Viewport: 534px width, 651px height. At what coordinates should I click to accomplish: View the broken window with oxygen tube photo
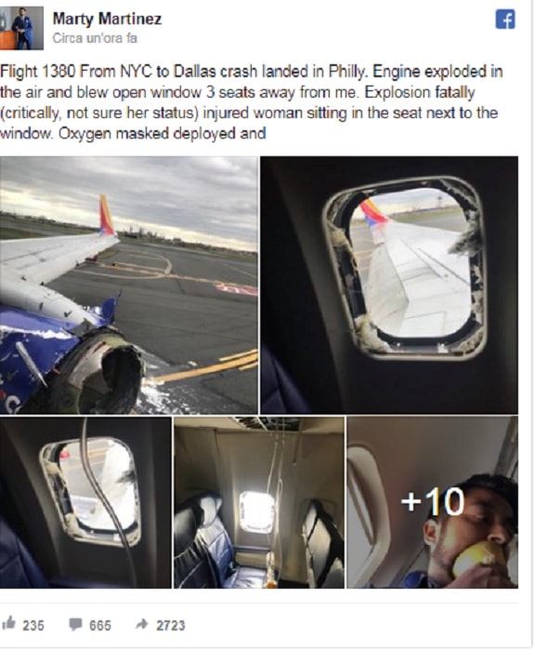click(85, 502)
